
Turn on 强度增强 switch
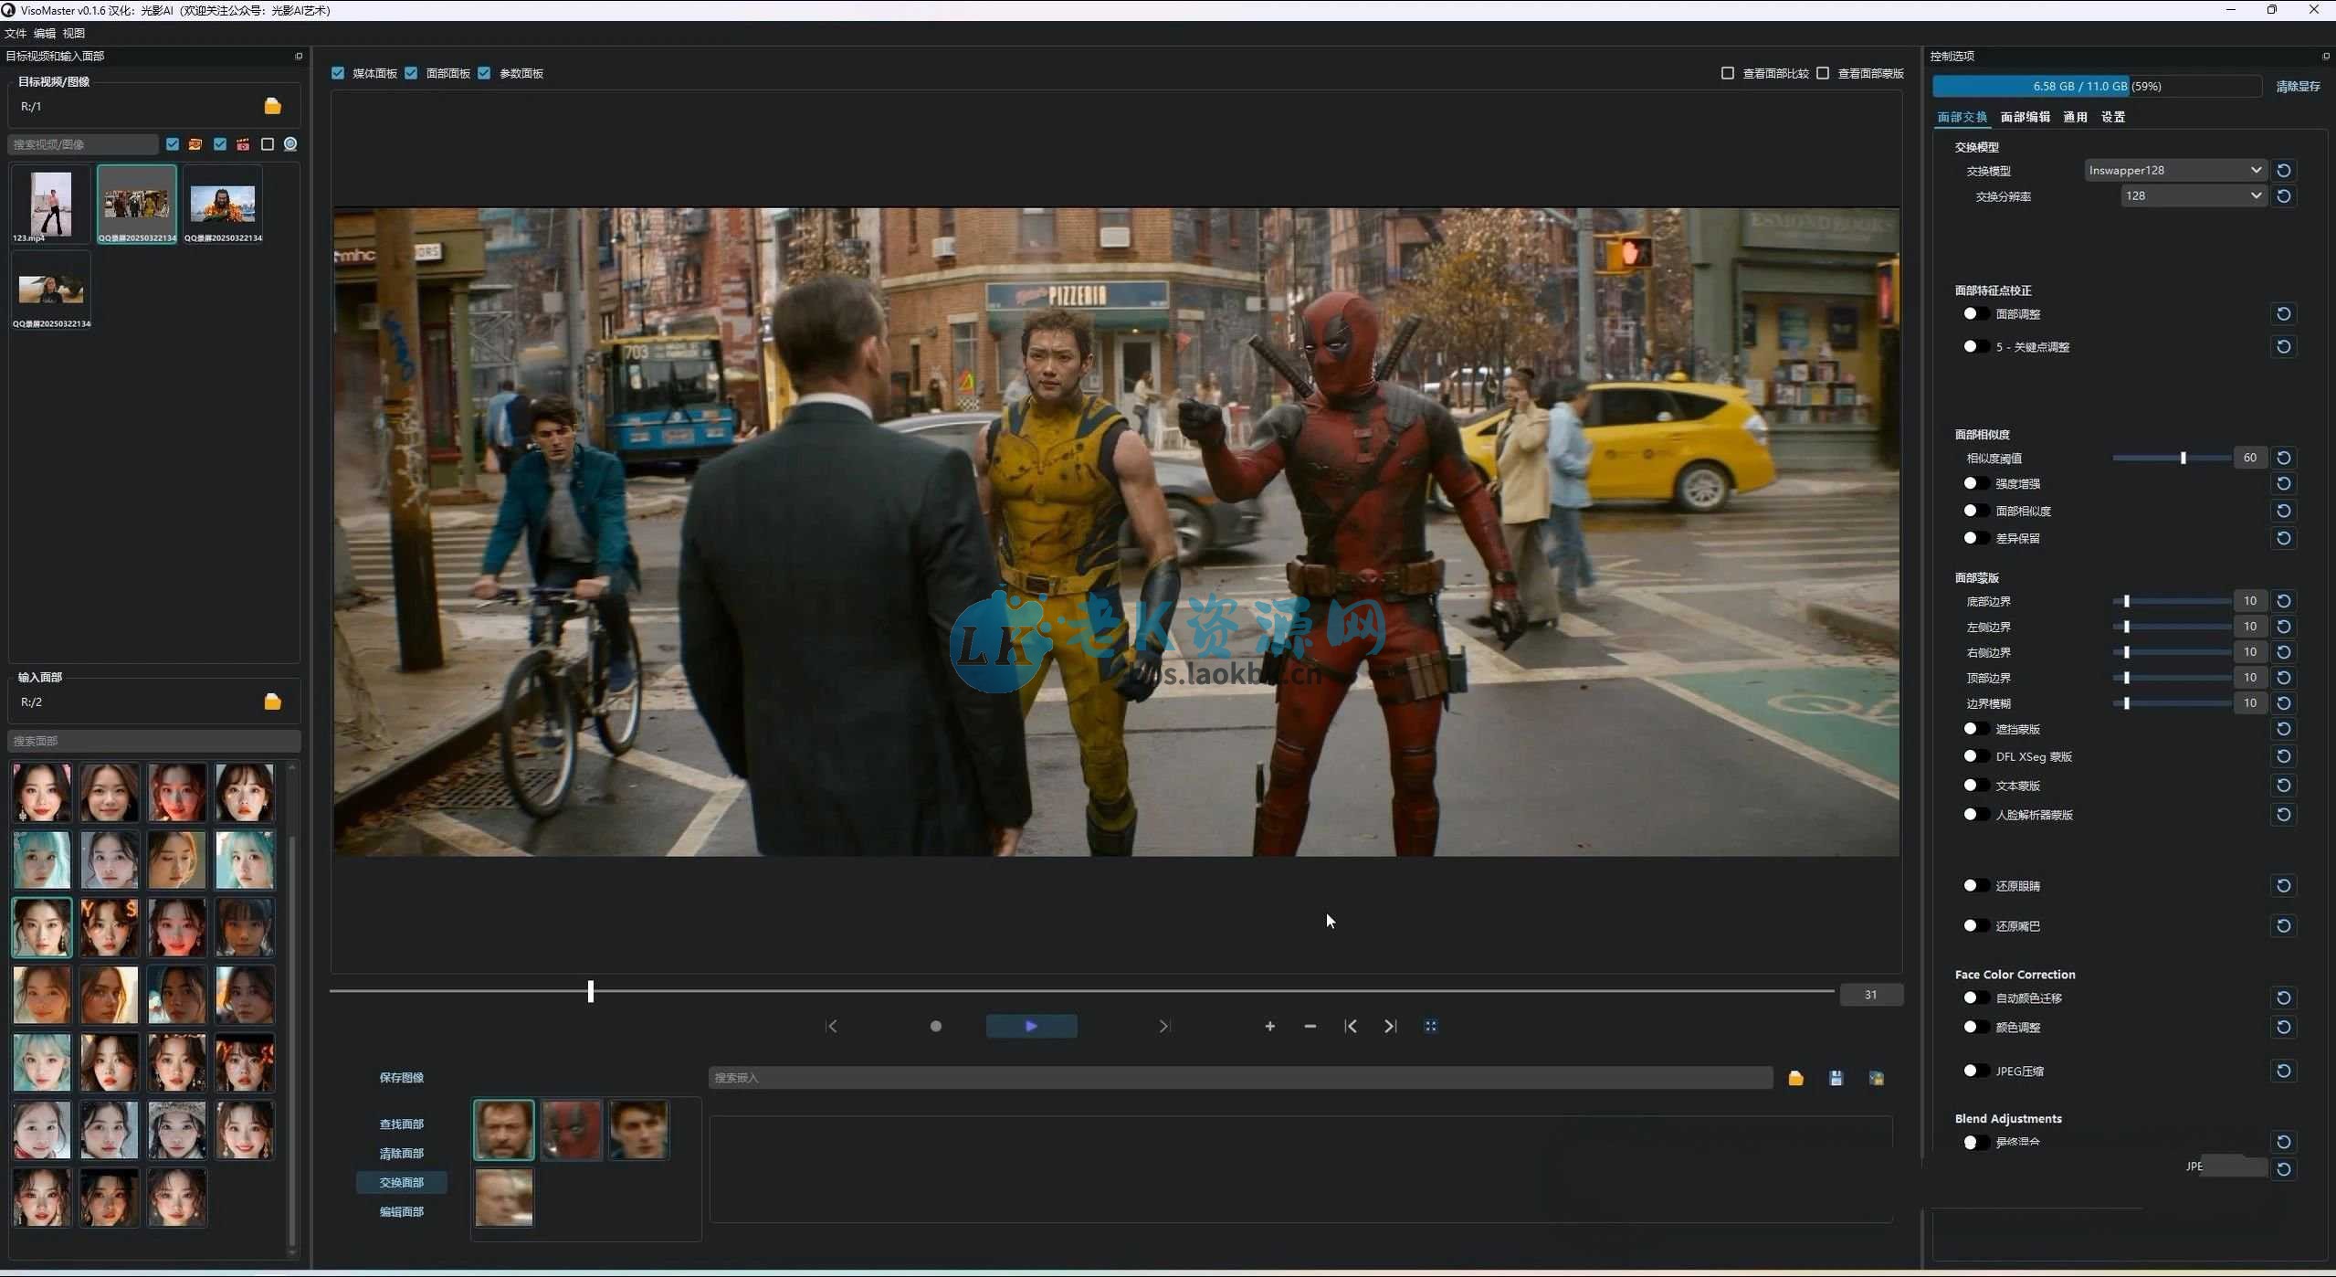1975,483
